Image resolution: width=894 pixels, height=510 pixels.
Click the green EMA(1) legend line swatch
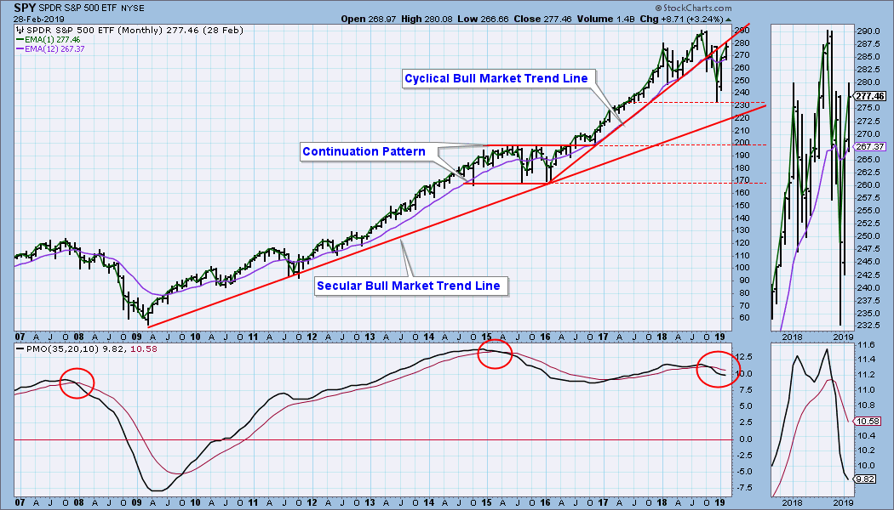[20, 40]
